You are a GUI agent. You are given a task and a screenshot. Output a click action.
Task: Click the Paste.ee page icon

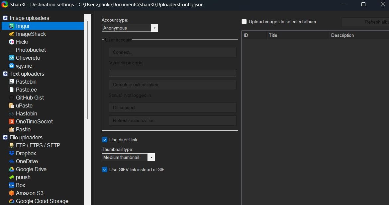point(11,90)
